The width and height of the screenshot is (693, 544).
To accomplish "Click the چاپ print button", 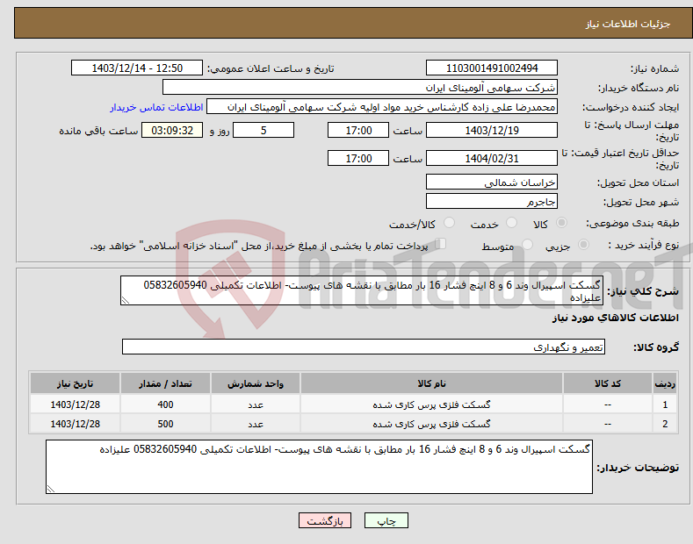I will coord(386,520).
